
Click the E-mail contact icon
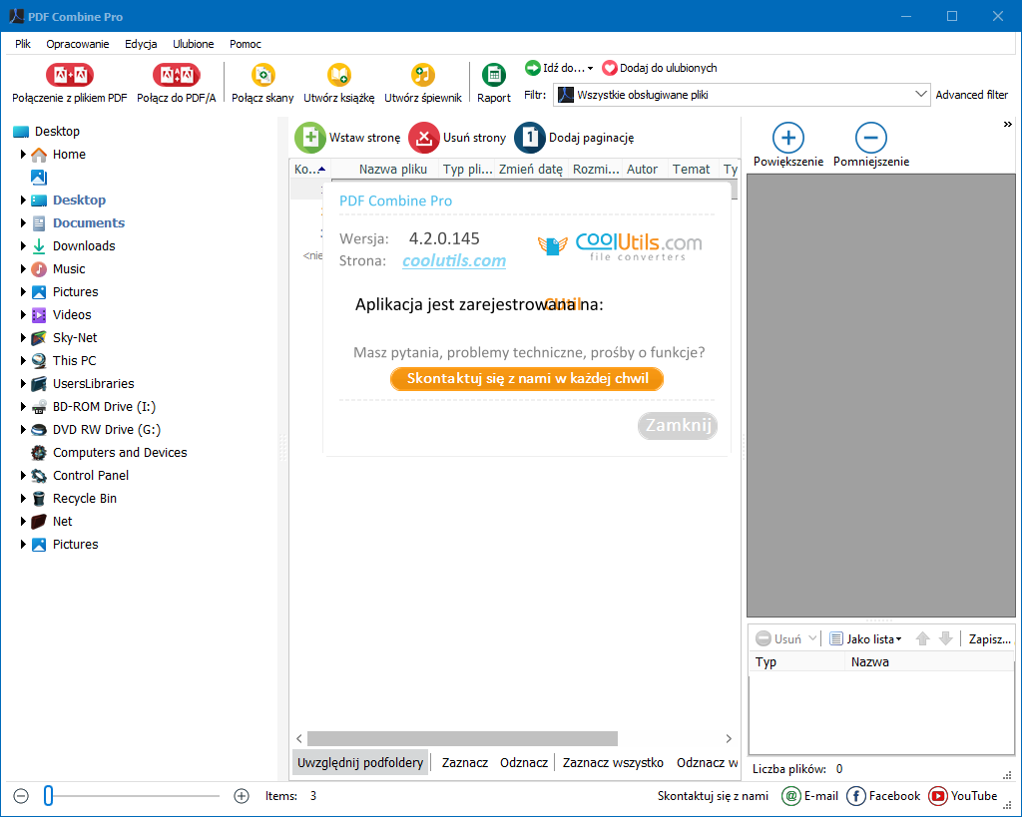pyautogui.click(x=790, y=795)
